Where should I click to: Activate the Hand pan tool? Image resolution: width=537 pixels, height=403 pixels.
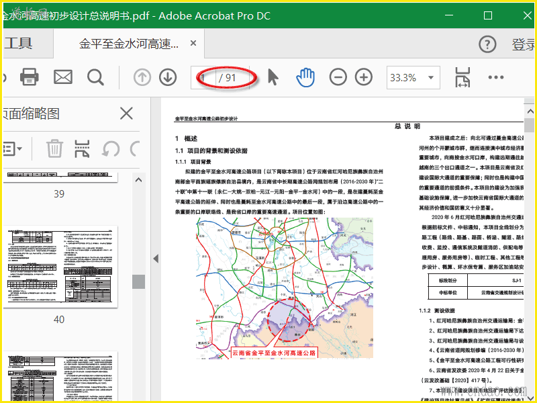305,77
